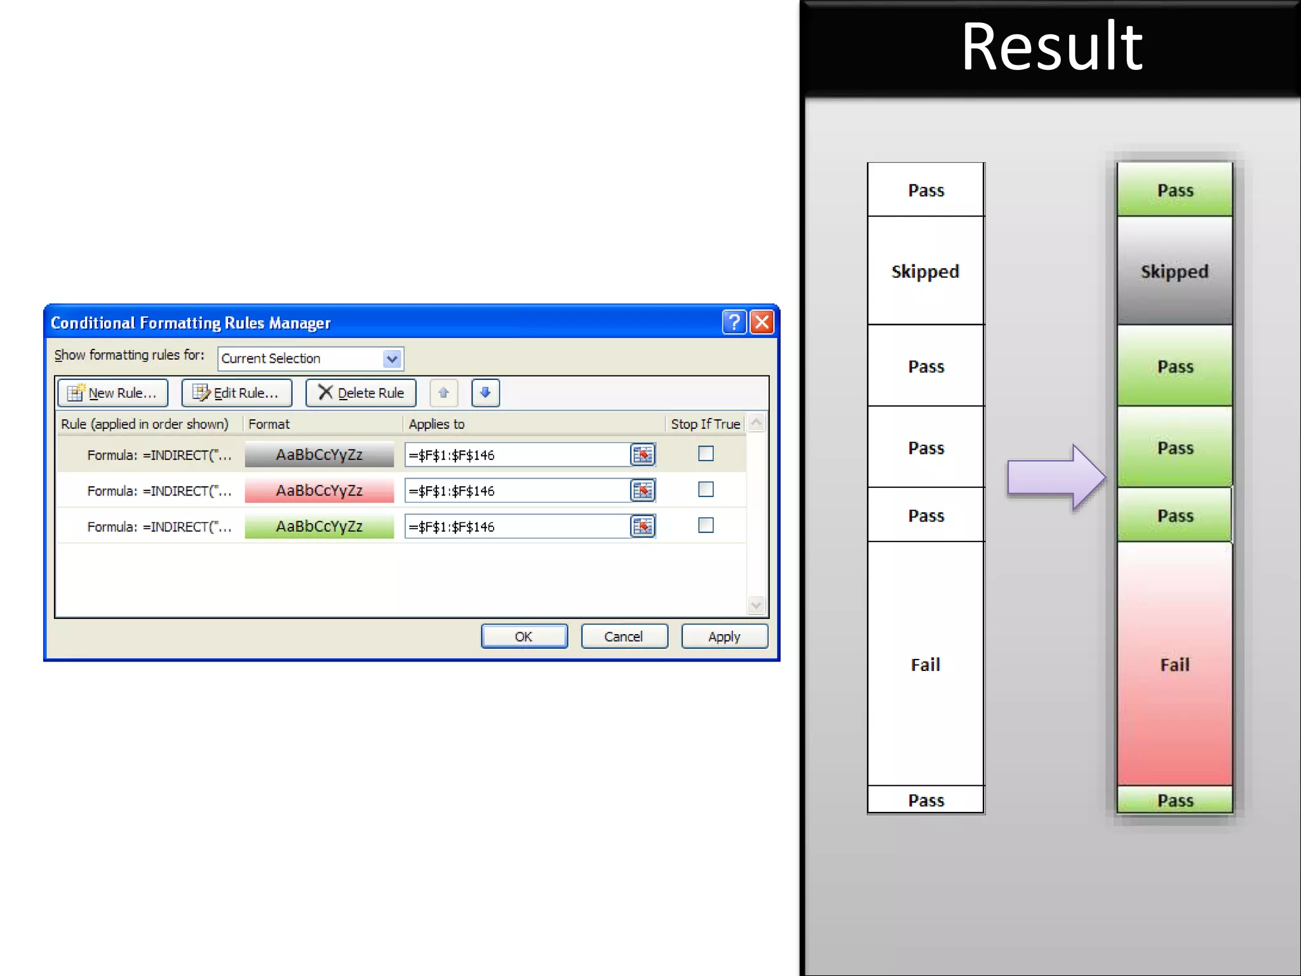Click the Edit Rule button icon

tap(201, 393)
